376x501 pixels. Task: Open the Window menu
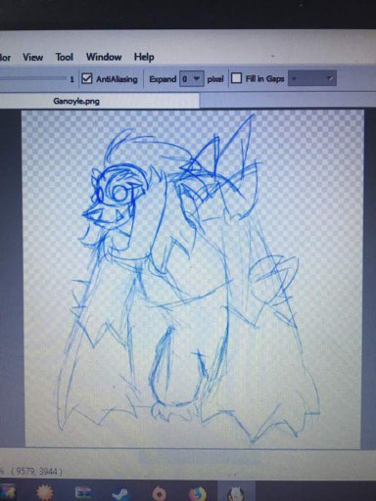104,57
